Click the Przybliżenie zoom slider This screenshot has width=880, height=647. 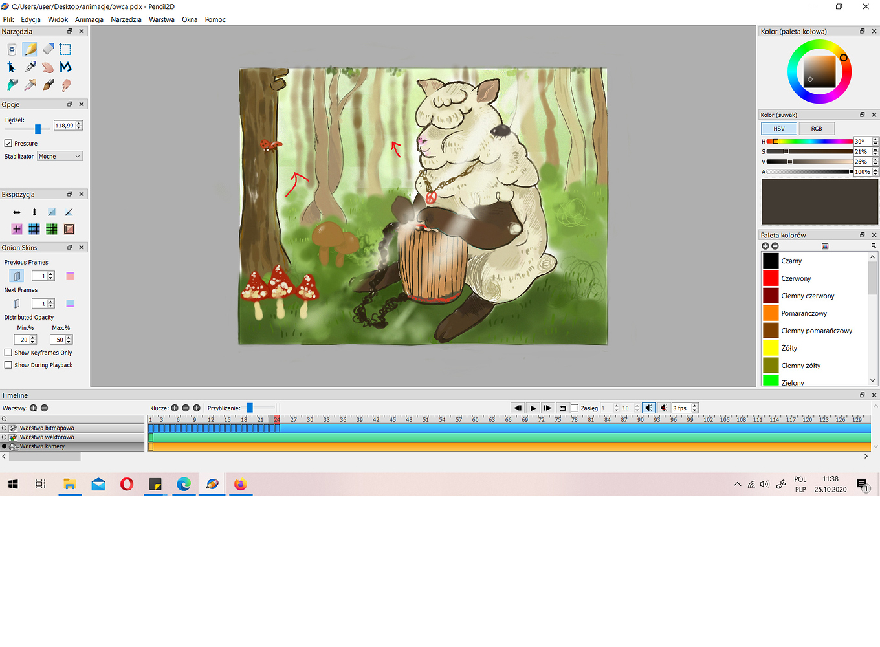(250, 408)
